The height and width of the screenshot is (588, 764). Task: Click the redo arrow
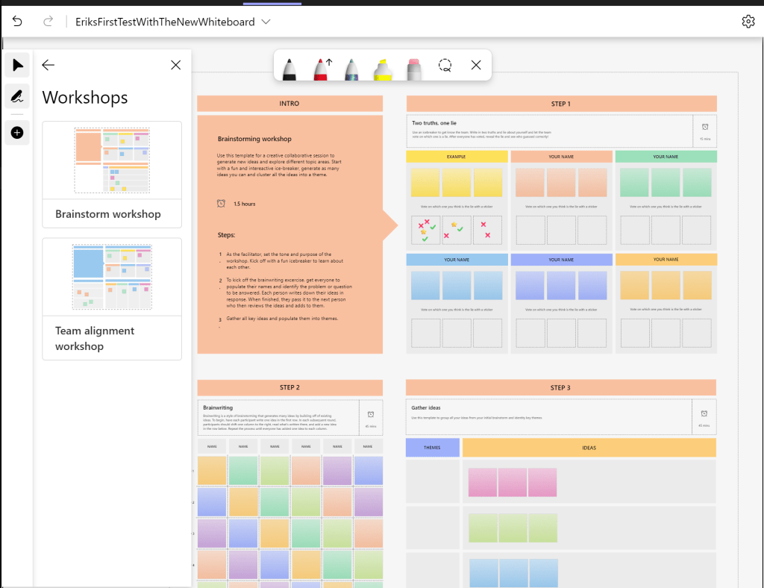click(x=48, y=22)
